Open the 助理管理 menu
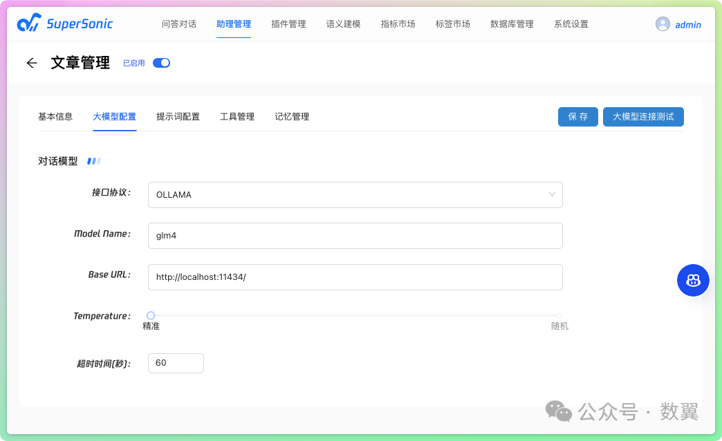This screenshot has width=722, height=441. [234, 24]
